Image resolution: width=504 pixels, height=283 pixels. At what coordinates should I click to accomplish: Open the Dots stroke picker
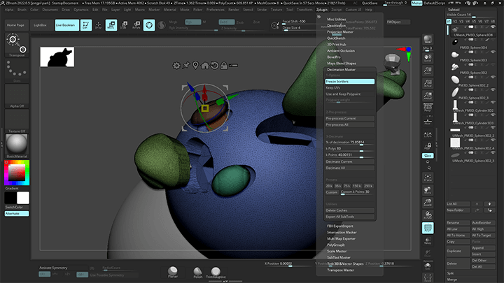click(x=17, y=70)
